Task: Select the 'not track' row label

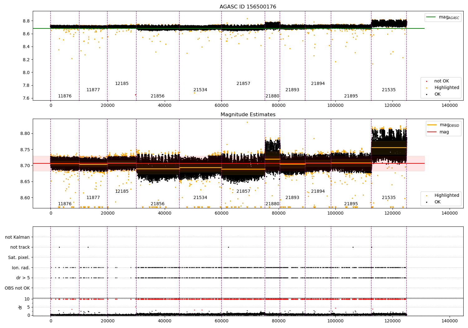Action: (x=20, y=247)
